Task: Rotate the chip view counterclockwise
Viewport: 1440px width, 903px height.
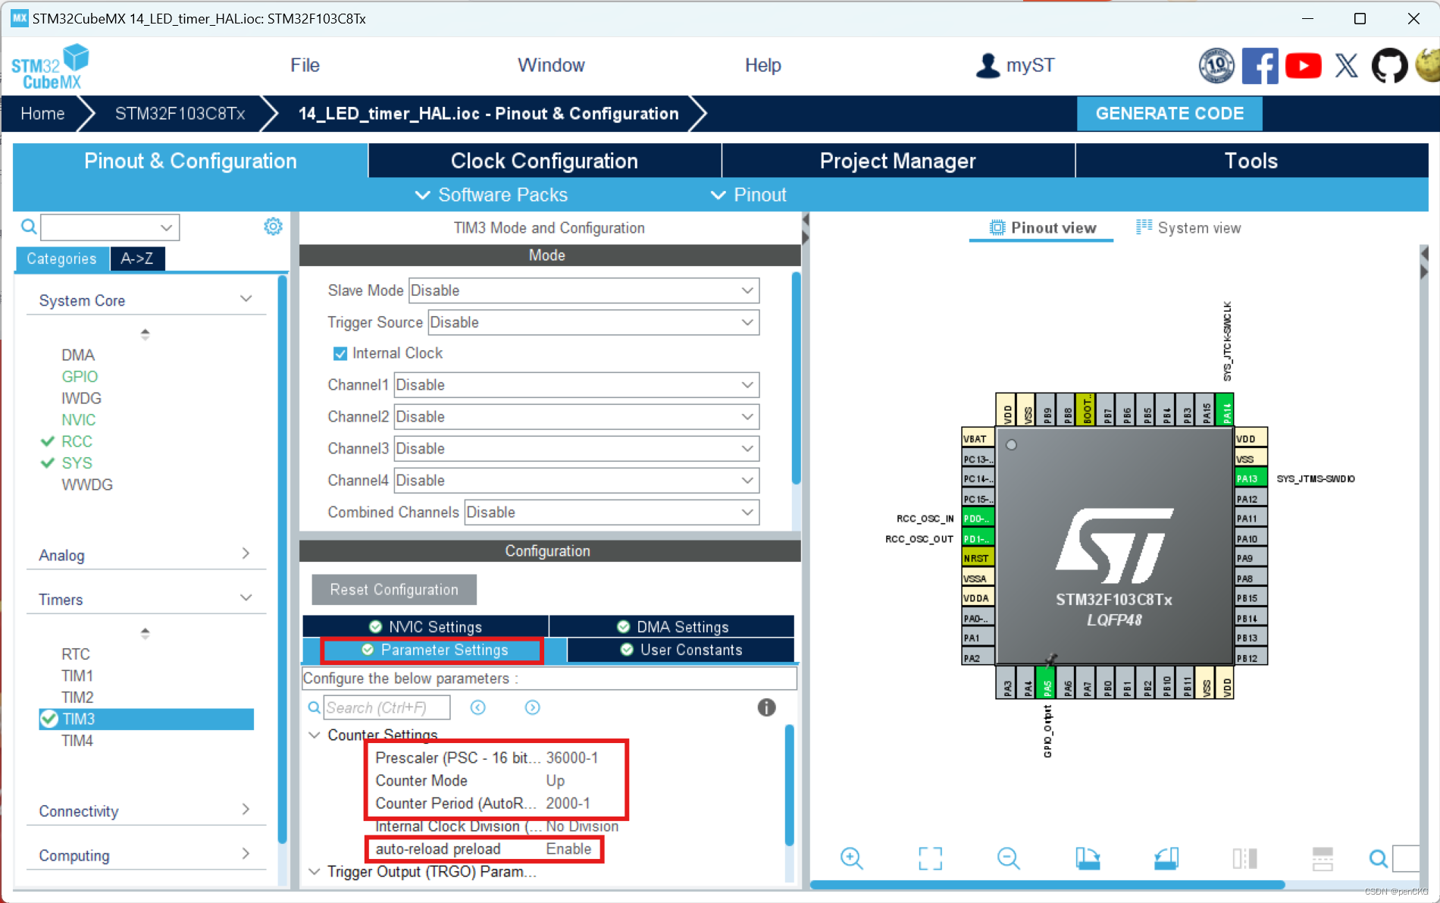Action: 1166,858
